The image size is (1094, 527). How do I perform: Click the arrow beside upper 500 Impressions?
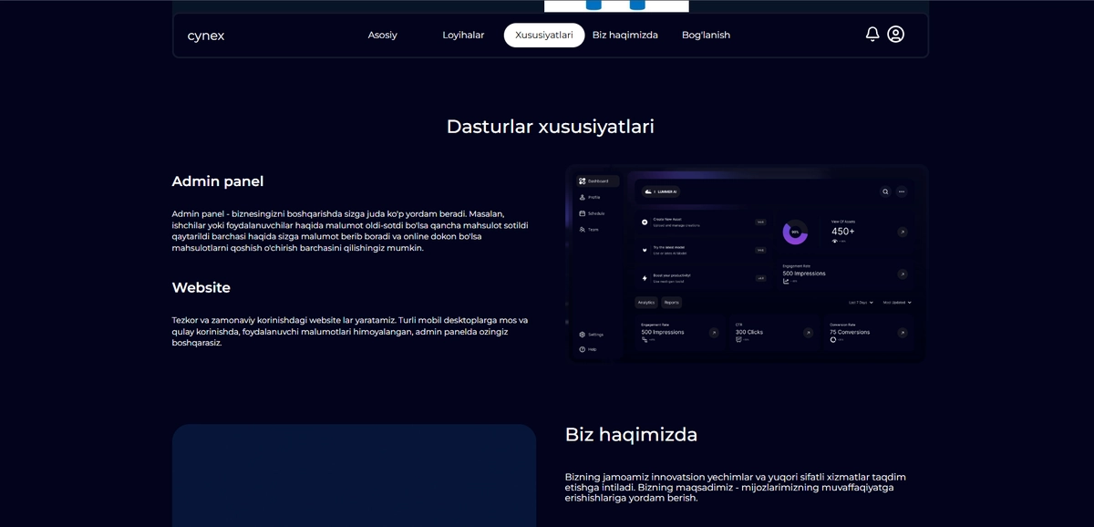coord(903,274)
